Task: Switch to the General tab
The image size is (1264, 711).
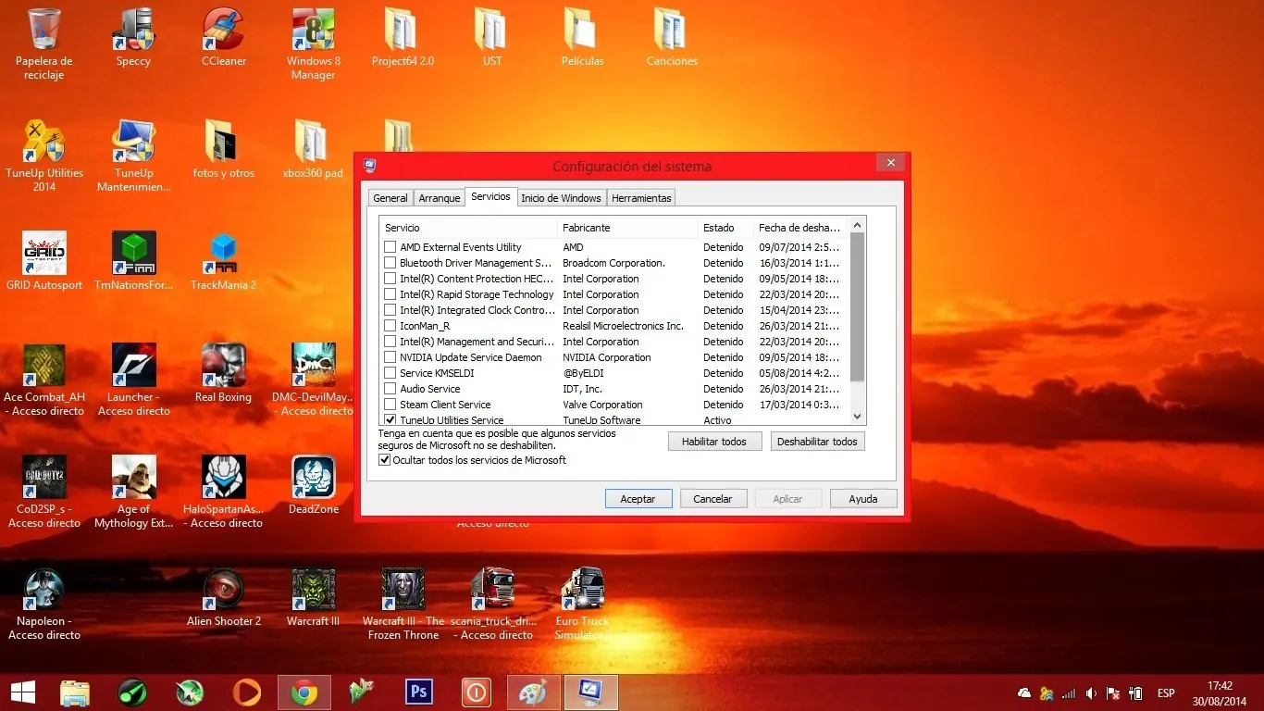Action: click(390, 198)
